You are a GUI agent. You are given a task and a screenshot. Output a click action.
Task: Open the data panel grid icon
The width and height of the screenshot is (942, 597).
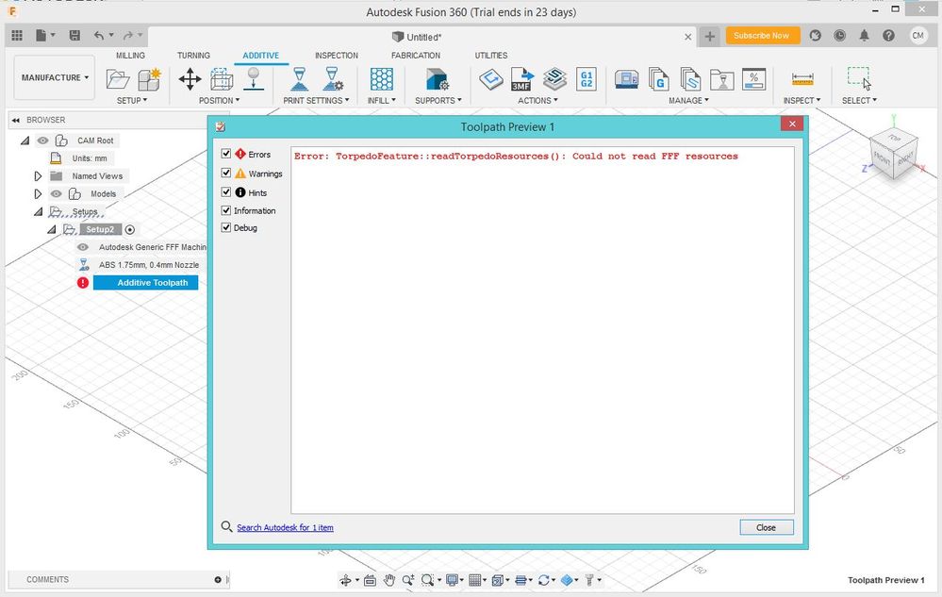17,36
